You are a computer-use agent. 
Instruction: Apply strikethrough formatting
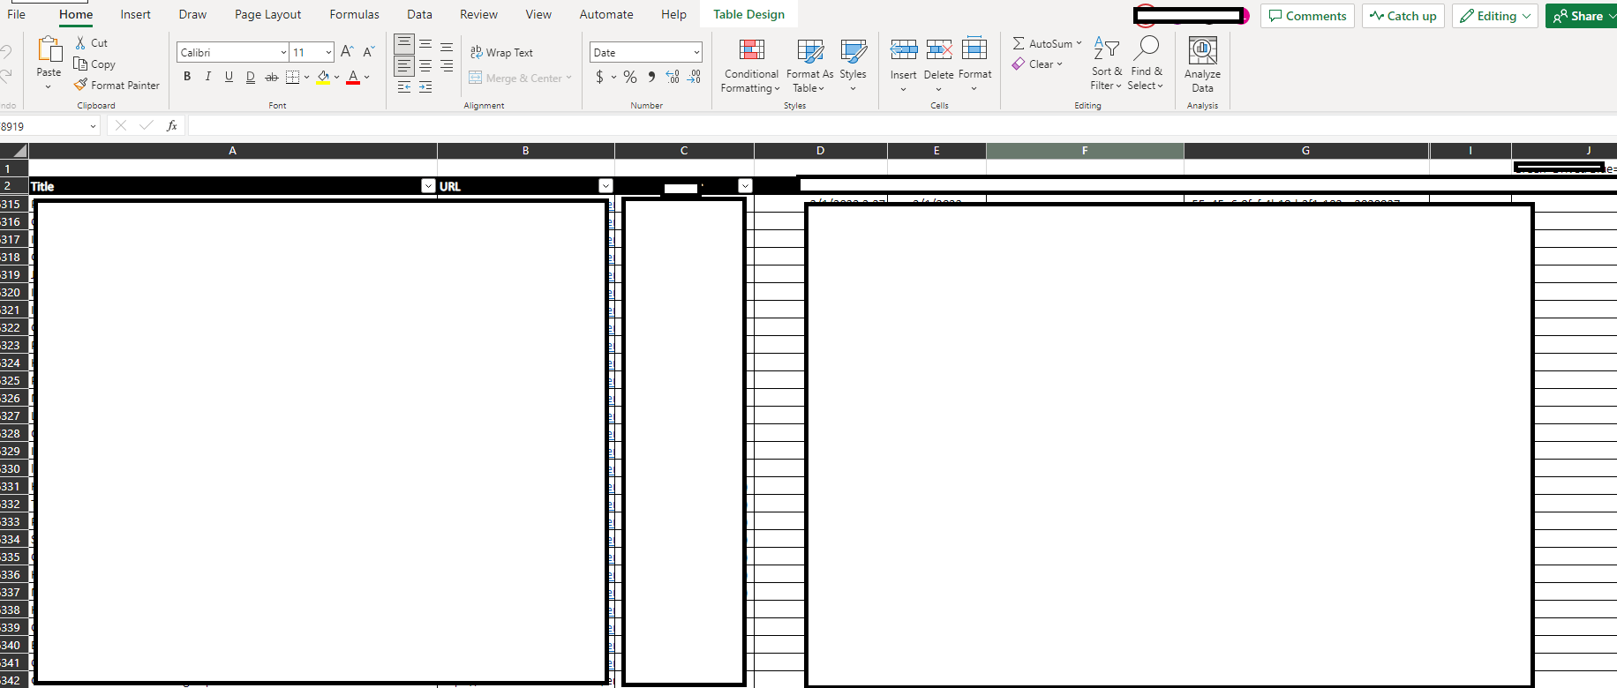click(x=272, y=77)
